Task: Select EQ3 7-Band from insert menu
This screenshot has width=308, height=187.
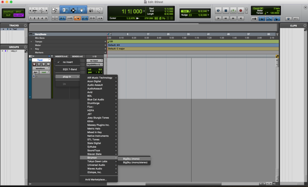Action: [x=69, y=69]
